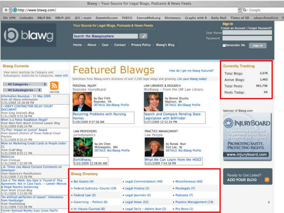Click the InjuryBoard sponsor banner logo
Viewport: 284px width, 213px height.
coord(247,123)
